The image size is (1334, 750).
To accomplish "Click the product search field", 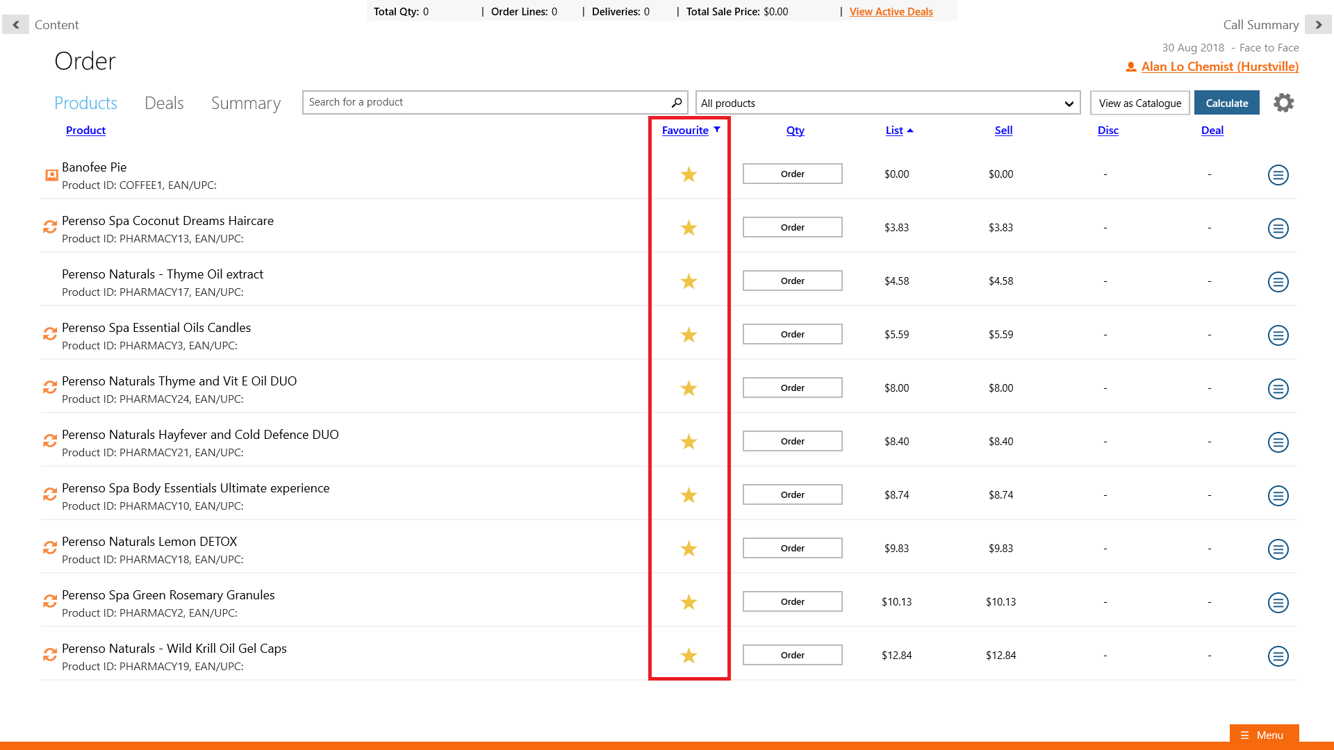I will (486, 103).
